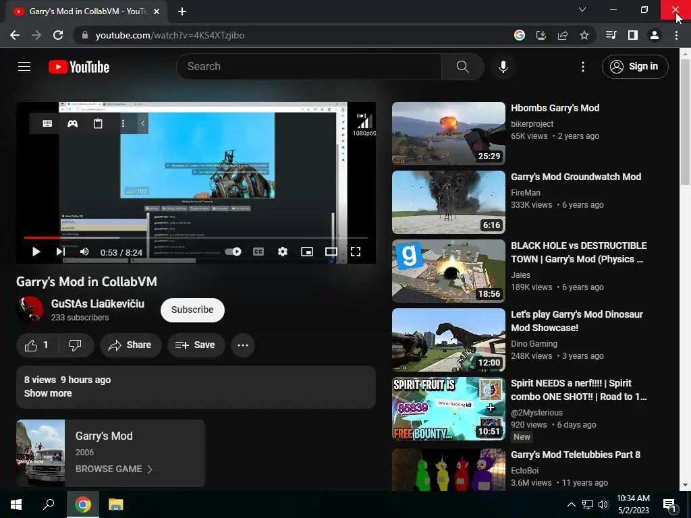The image size is (691, 518).
Task: Open the taskbar clock and date
Action: 633,505
